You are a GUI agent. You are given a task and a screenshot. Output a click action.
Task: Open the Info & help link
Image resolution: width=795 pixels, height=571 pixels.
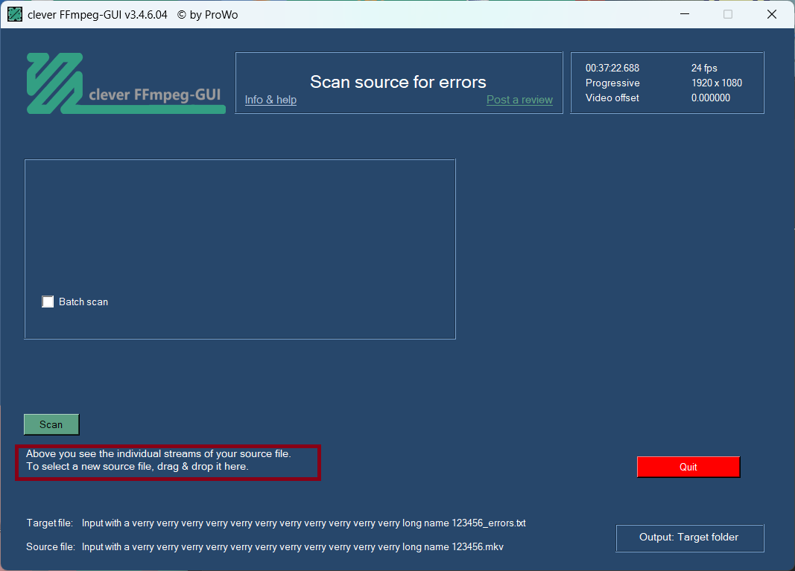tap(270, 100)
